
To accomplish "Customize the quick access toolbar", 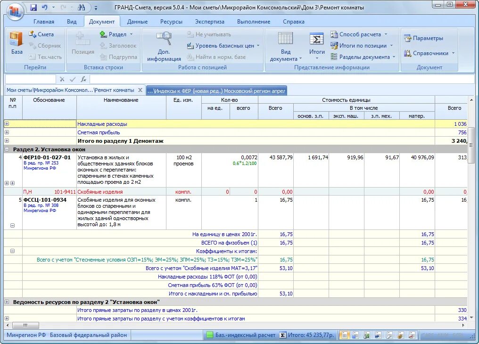I will click(x=96, y=8).
